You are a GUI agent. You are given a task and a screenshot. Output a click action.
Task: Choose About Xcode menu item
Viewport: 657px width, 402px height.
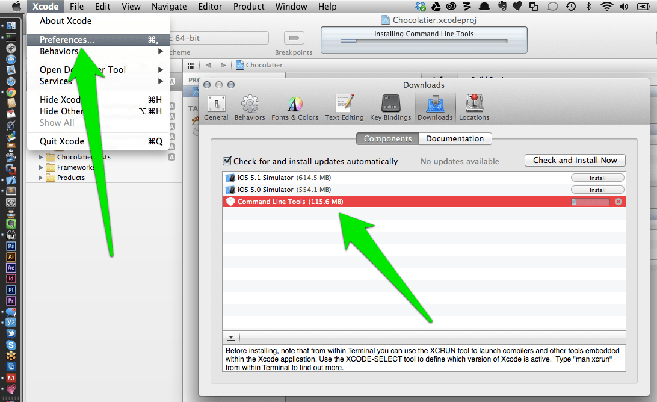tap(99, 21)
